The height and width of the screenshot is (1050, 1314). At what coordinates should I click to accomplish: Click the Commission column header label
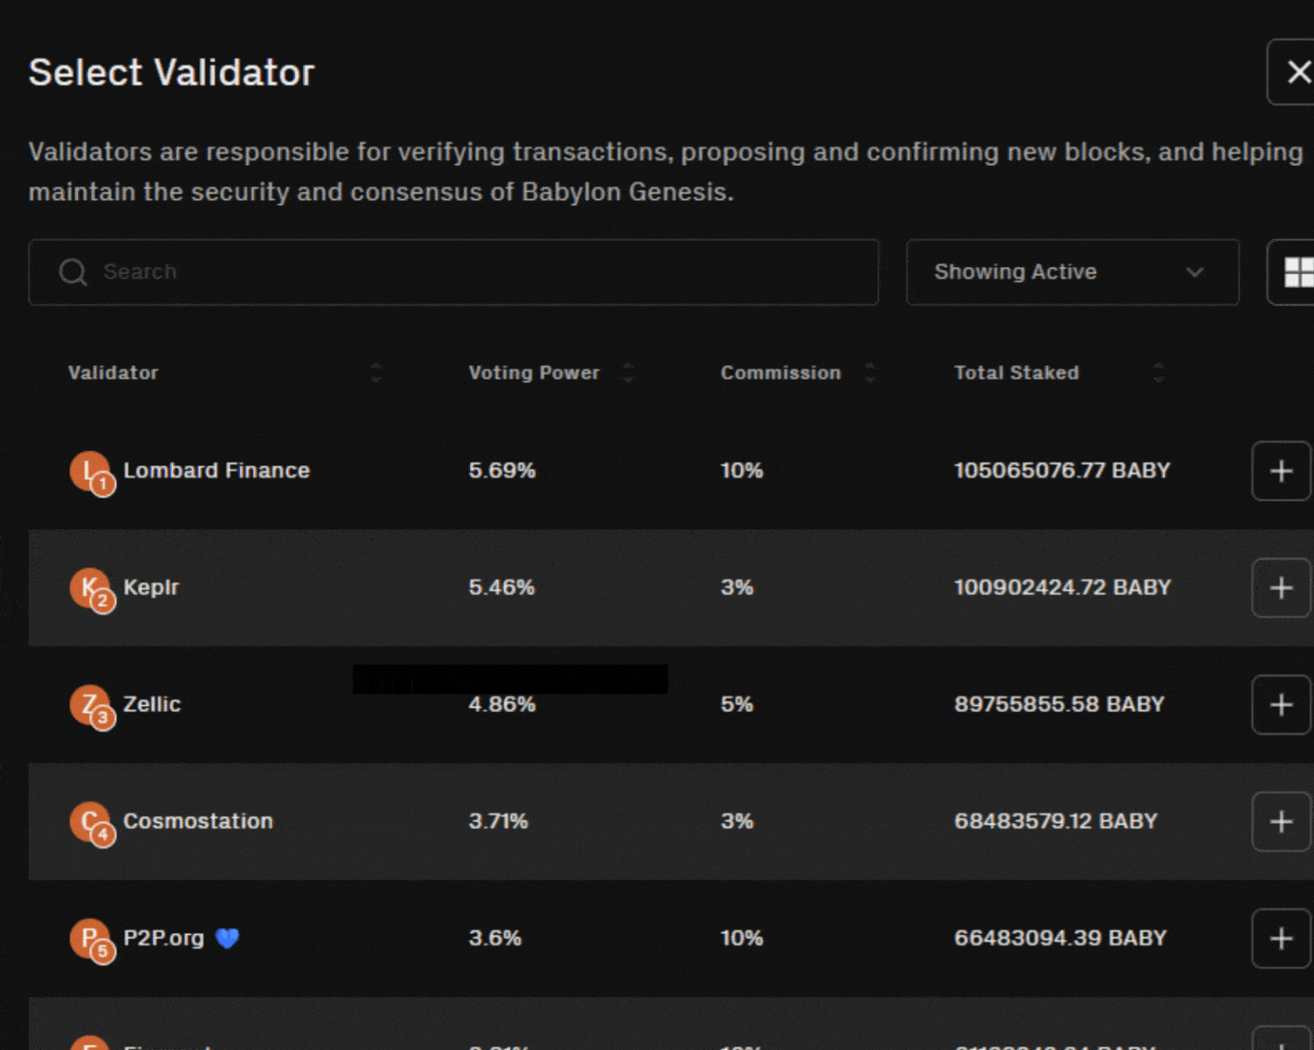(x=781, y=373)
